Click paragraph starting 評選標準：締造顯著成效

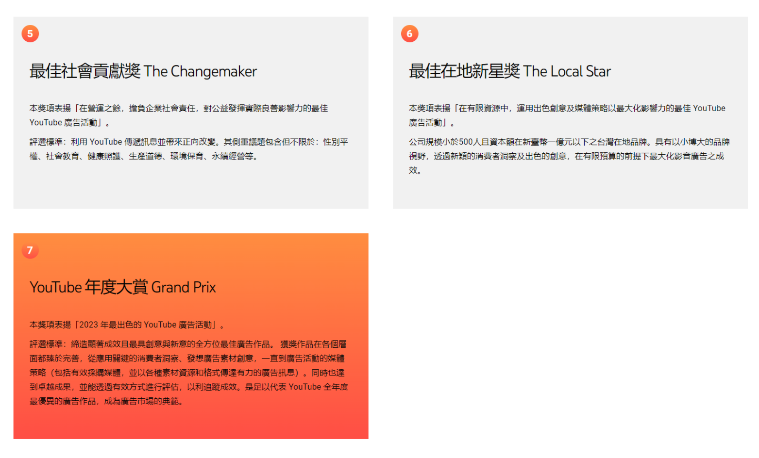(x=189, y=373)
